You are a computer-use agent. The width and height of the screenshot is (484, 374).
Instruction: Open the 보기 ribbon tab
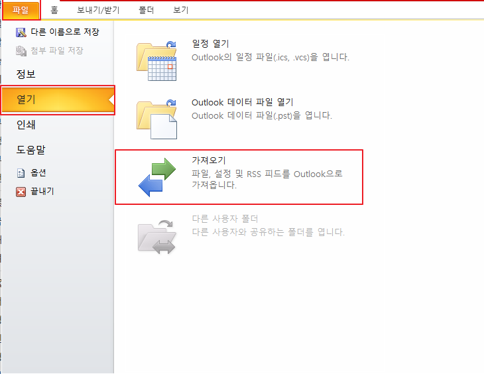180,10
